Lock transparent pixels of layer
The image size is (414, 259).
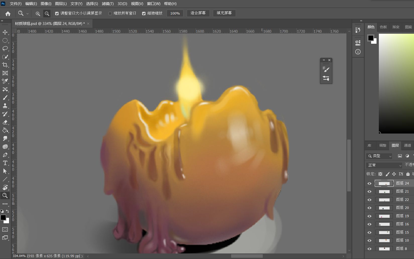coord(380,174)
